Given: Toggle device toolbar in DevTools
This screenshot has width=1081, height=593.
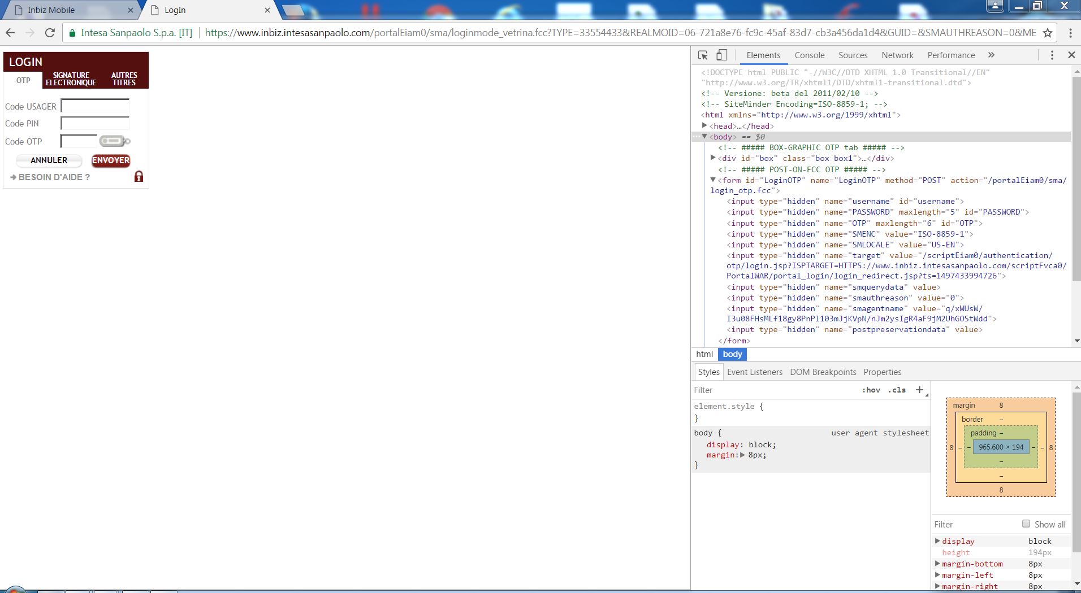Looking at the screenshot, I should click(721, 55).
